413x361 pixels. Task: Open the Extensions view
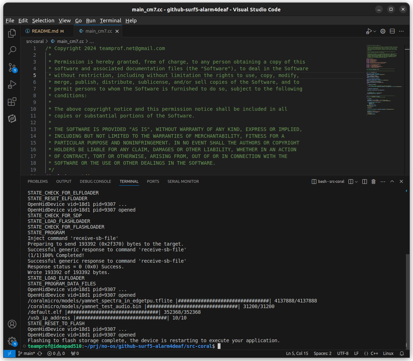click(x=12, y=102)
